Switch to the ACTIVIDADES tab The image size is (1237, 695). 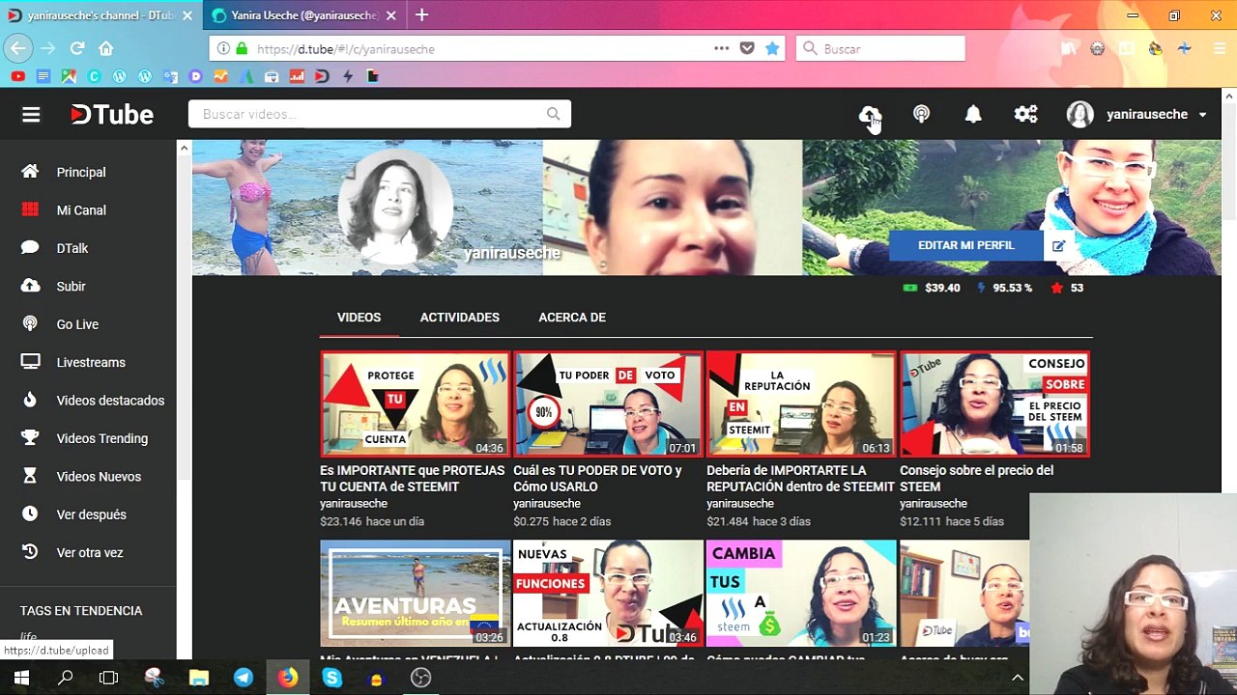[460, 318]
